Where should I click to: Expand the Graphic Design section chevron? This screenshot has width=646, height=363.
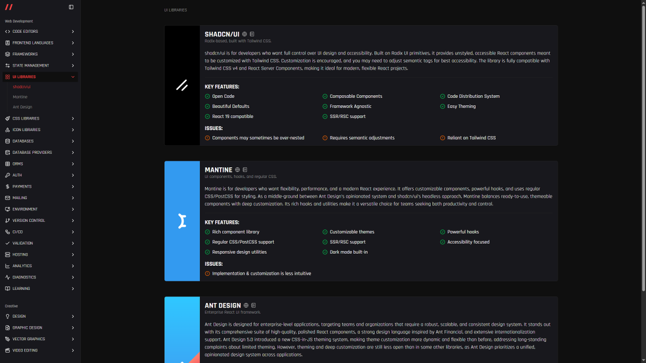click(73, 328)
